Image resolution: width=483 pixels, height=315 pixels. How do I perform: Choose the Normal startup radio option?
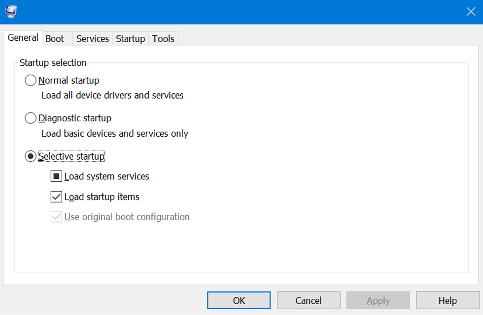coord(31,81)
